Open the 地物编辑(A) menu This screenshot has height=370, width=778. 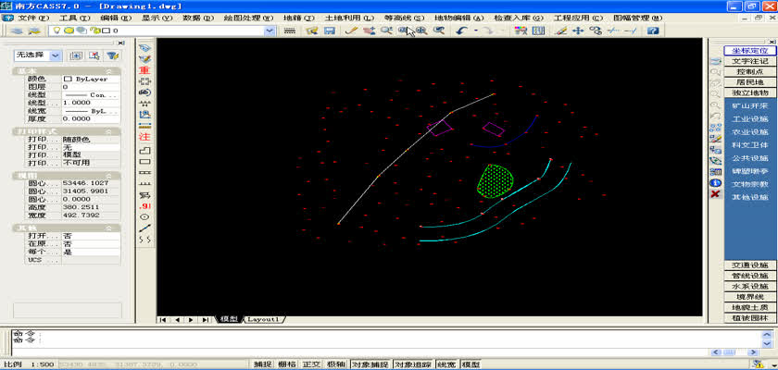tap(459, 18)
